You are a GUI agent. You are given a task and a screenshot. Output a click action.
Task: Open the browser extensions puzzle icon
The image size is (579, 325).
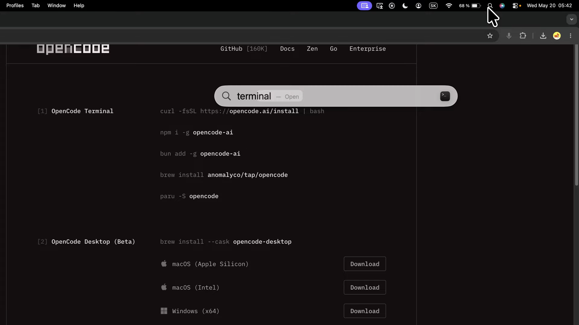[x=523, y=36]
